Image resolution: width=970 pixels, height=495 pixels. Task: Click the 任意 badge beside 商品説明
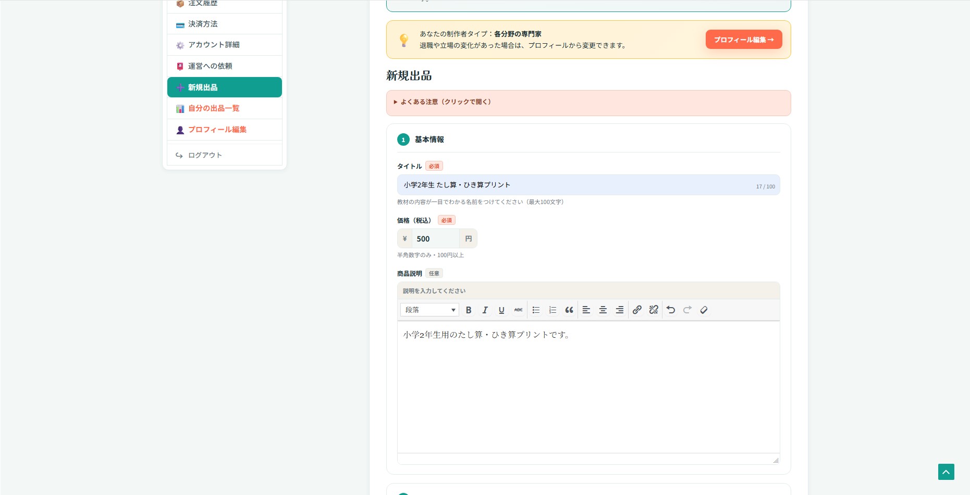pos(434,273)
